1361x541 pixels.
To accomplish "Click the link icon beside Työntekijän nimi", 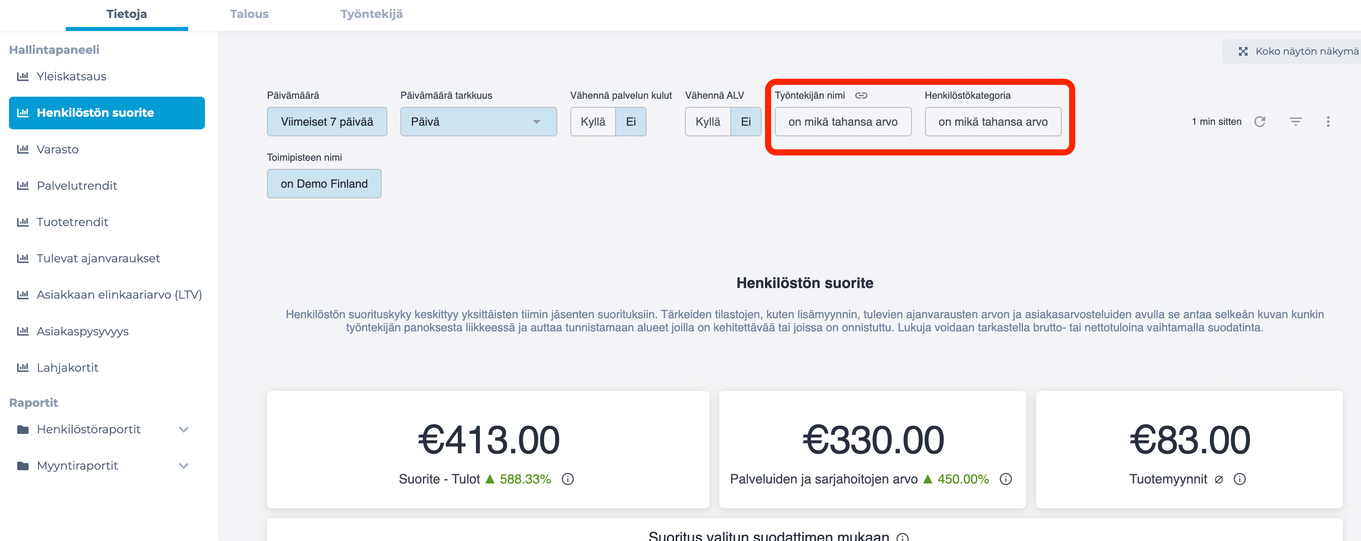I will pyautogui.click(x=861, y=95).
